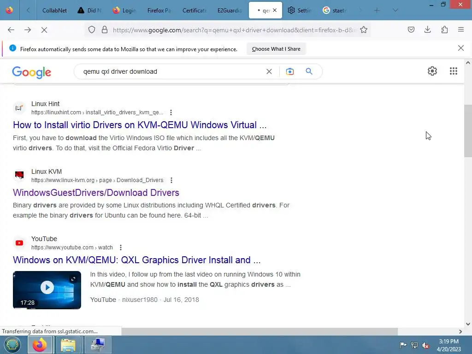Focus the URL address bar
This screenshot has width=472, height=354.
[x=234, y=30]
